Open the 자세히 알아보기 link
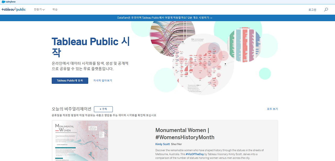 [x=103, y=80]
